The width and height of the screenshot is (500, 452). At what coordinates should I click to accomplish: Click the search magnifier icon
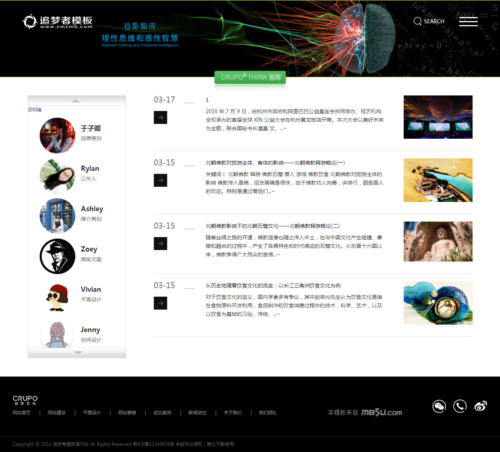point(417,21)
